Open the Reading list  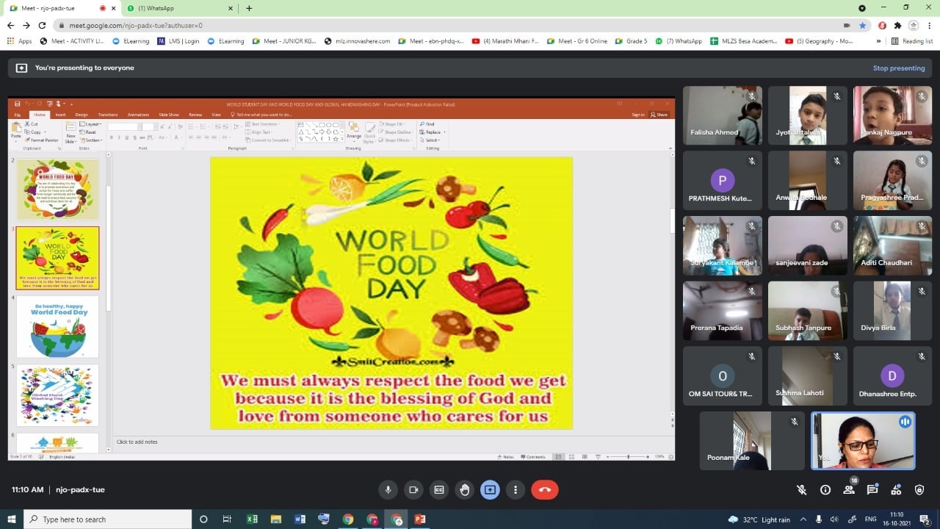[x=912, y=41]
